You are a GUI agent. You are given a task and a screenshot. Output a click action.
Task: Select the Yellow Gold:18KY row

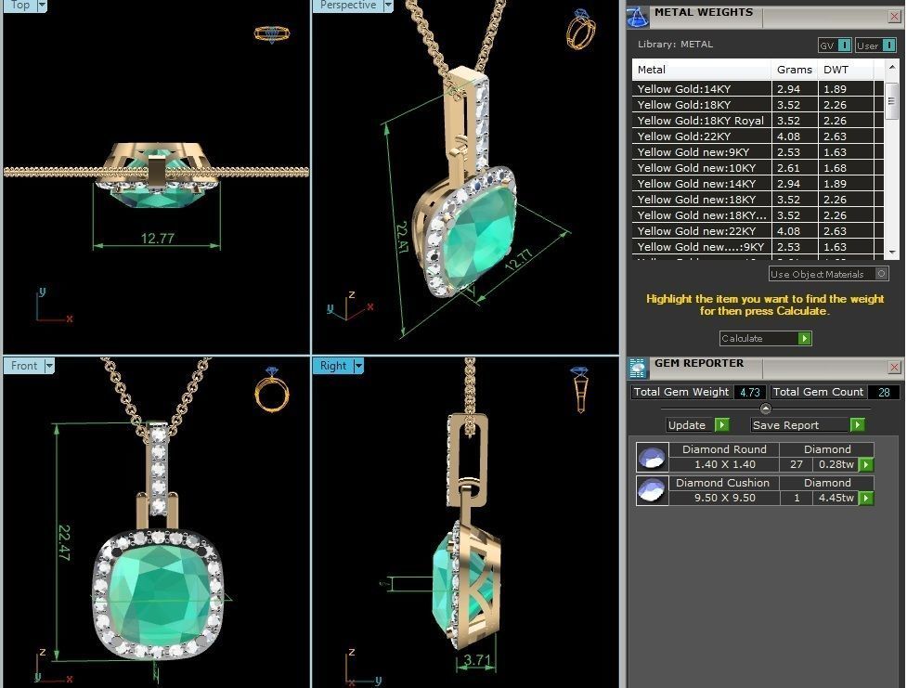click(x=758, y=105)
